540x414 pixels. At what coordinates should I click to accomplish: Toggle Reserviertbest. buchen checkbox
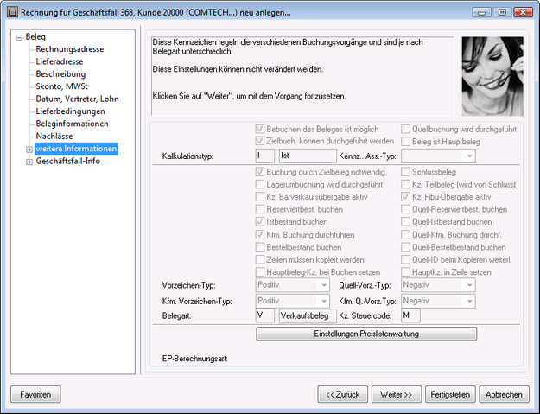tap(260, 209)
